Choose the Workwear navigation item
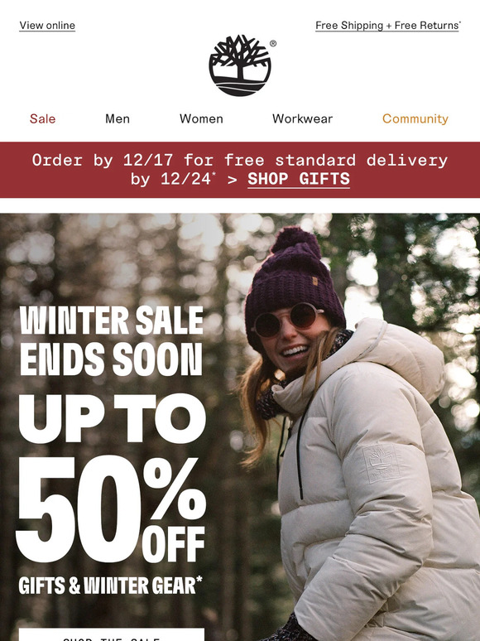Screen dimensions: 480x641 [302, 118]
